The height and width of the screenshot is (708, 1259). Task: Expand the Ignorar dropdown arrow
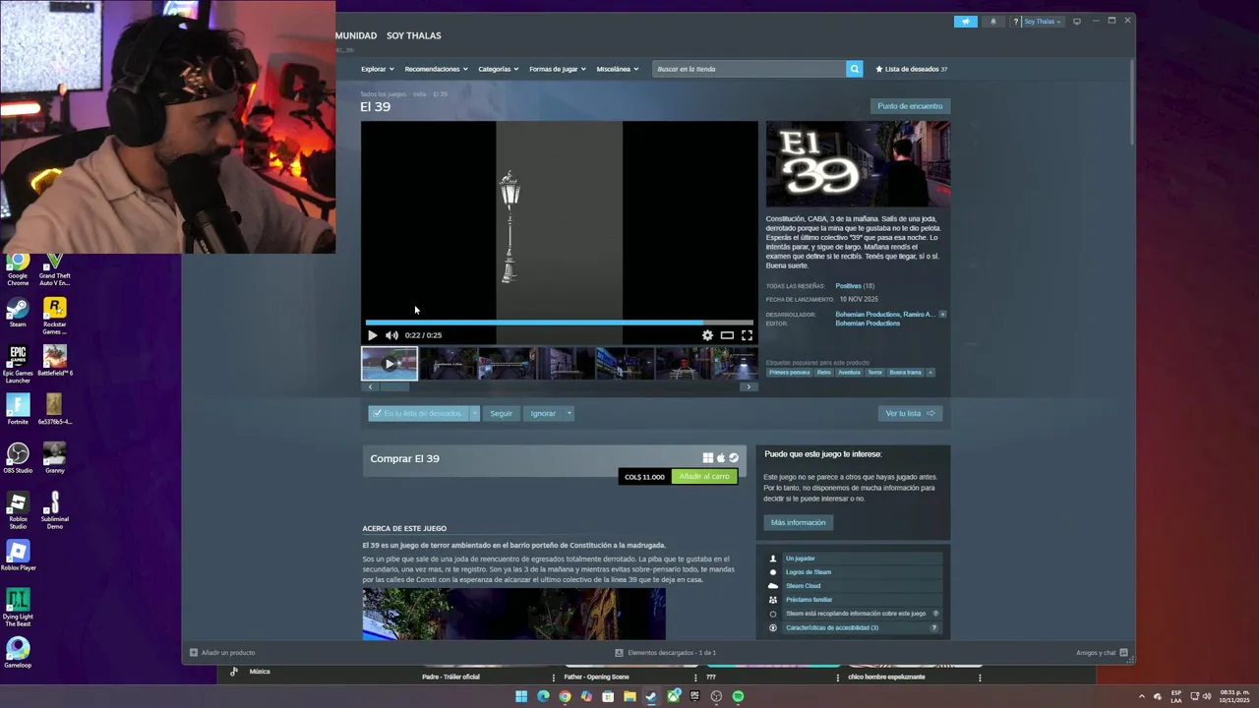pos(569,414)
